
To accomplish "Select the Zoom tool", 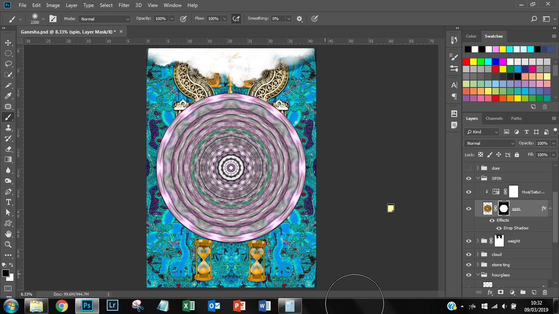I will [8, 244].
